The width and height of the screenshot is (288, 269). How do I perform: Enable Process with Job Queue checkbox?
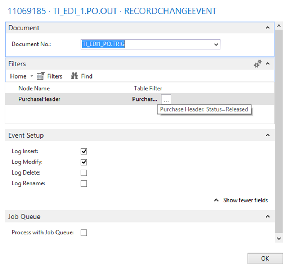point(84,233)
